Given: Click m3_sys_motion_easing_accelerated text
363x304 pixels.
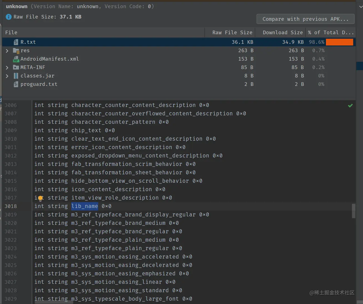Looking at the screenshot, I should 125,257.
